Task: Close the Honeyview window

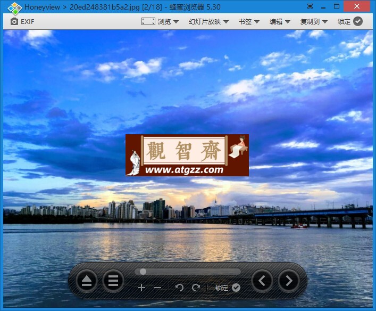Action: click(356, 6)
